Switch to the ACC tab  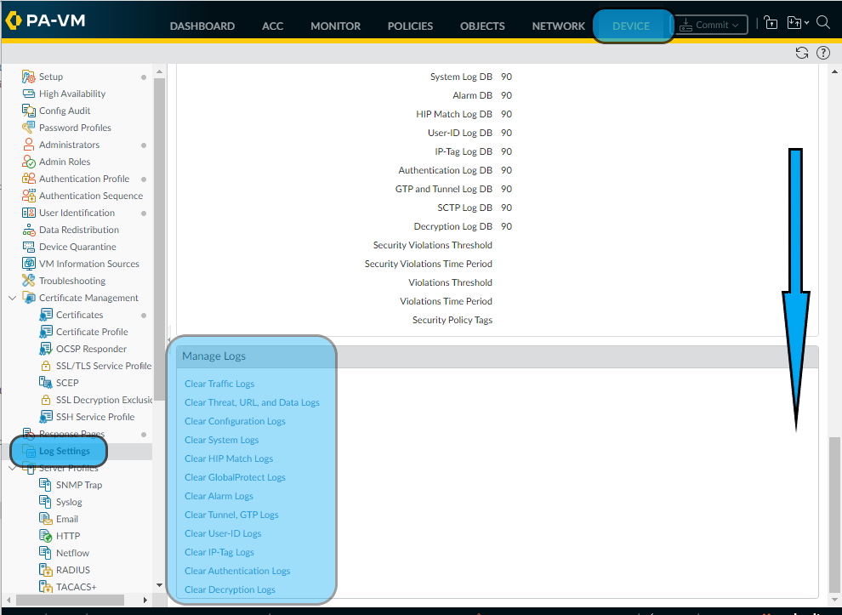272,26
